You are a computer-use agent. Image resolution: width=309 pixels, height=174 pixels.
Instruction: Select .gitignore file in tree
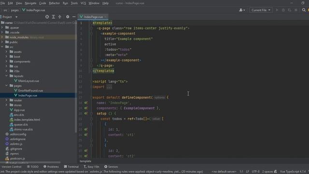coord(16,149)
